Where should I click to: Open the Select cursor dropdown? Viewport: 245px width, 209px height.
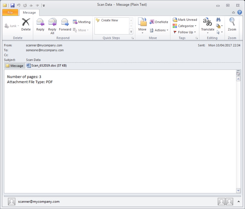click(219, 32)
